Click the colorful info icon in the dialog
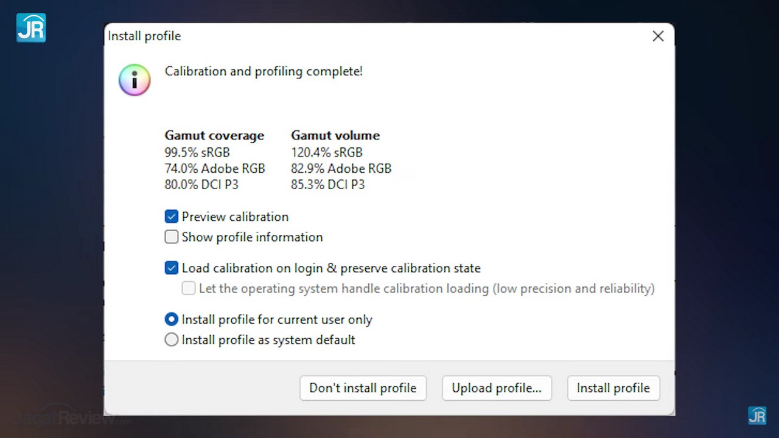Screen dimensions: 779x438 [134, 80]
